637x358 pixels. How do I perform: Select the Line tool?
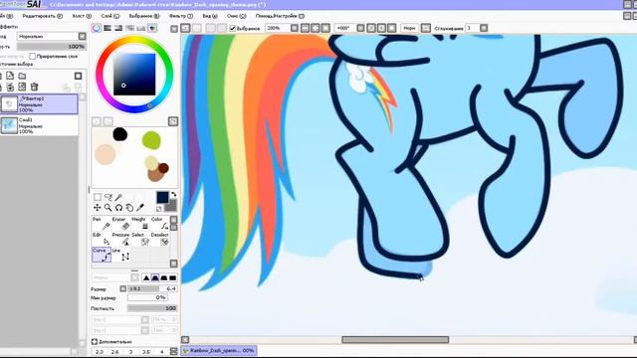click(x=121, y=255)
